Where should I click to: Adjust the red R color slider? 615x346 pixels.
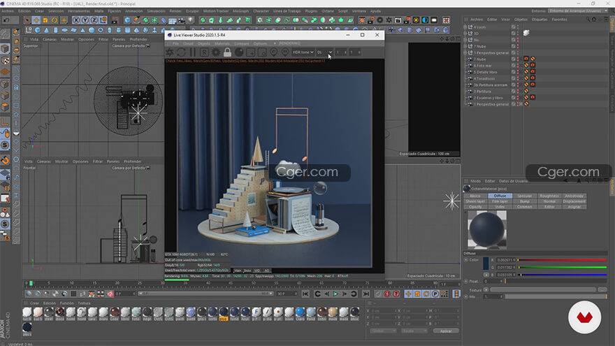click(x=563, y=260)
